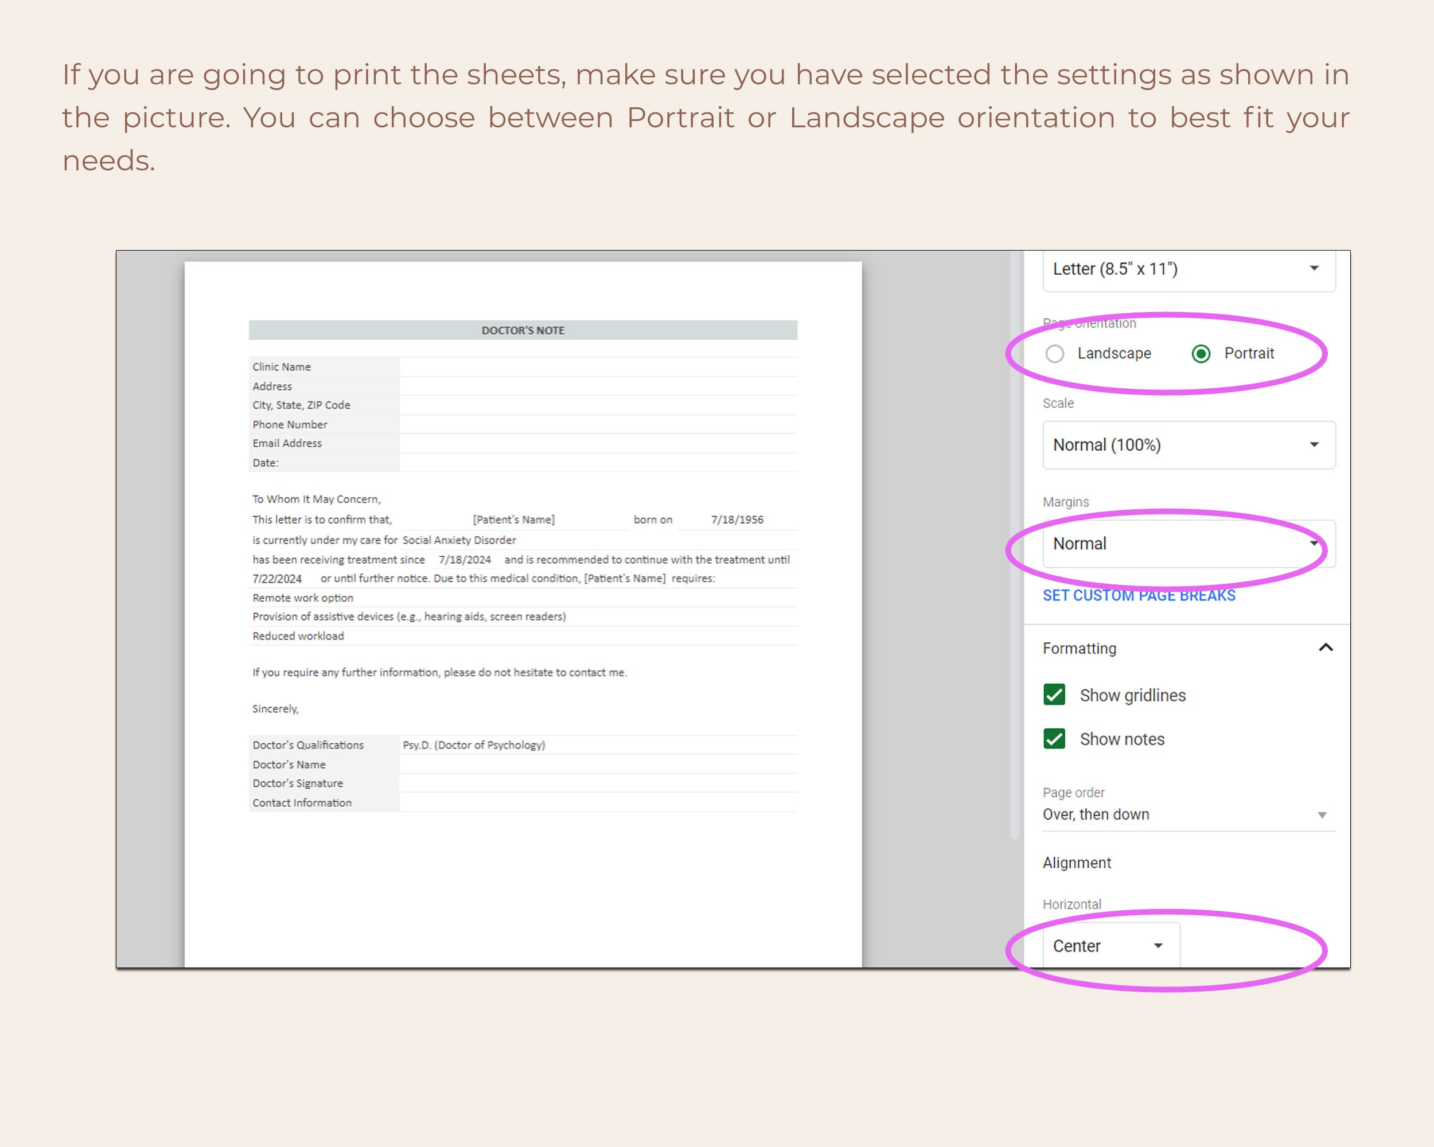The width and height of the screenshot is (1434, 1147).
Task: Open the Letter paper size dropdown
Action: 1189,270
